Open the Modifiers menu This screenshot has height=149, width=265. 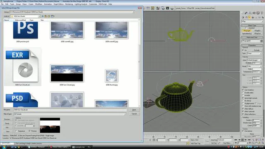pos(39,4)
